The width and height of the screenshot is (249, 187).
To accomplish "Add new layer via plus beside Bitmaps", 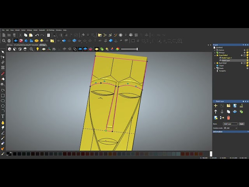I will click(x=245, y=53).
